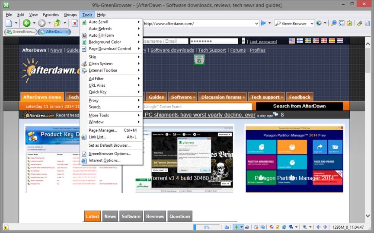Click Search from AfterDawn button
The image size is (374, 233).
coord(299,106)
